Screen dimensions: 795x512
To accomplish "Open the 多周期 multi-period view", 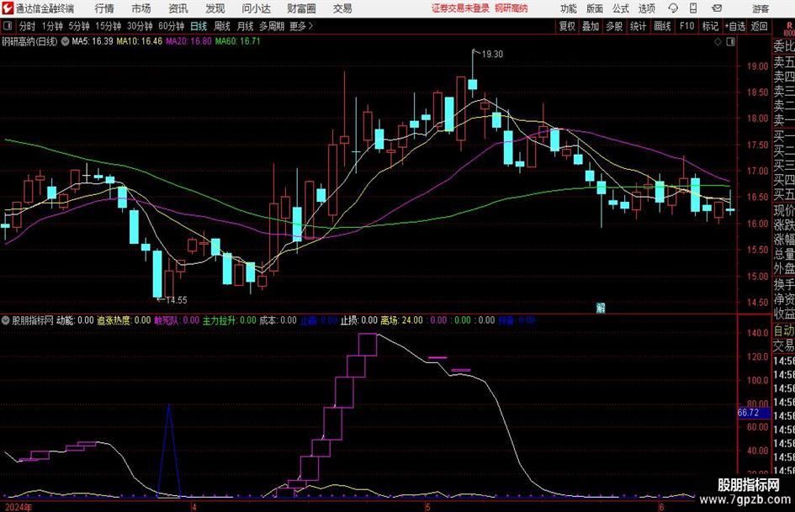I will (x=272, y=26).
